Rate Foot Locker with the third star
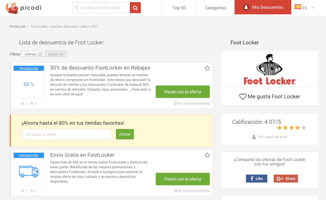Image resolution: width=326 pixels, height=200 pixels. tap(292, 128)
